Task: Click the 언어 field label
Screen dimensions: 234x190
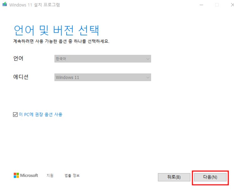Action: pyautogui.click(x=18, y=58)
